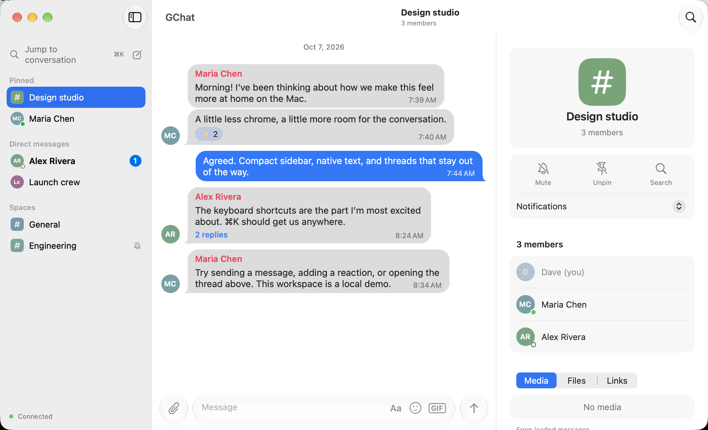Screen dimensions: 708x430
Task: Select Design studio in Pinned list
Action: pos(76,98)
